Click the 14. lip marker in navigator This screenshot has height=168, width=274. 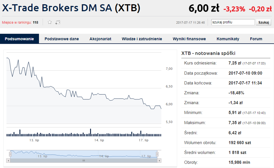104,156
